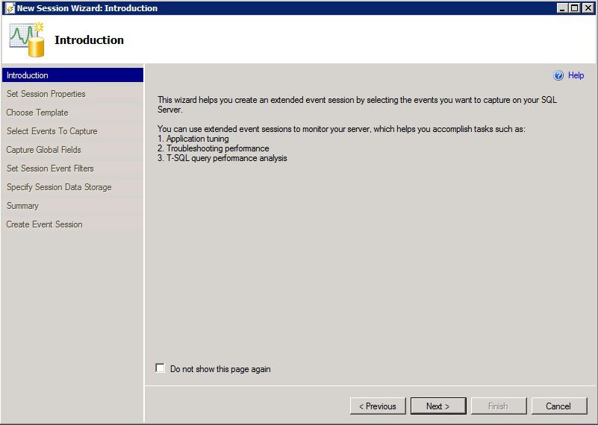Click the blue Help question mark icon
This screenshot has width=598, height=425.
click(x=558, y=75)
